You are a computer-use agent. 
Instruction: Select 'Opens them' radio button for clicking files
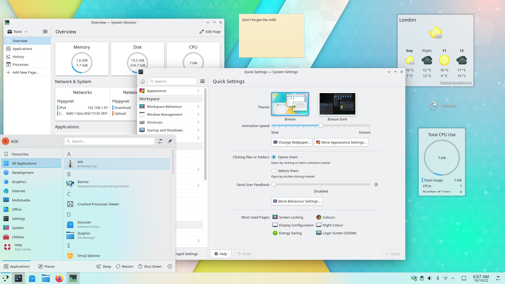click(x=274, y=157)
